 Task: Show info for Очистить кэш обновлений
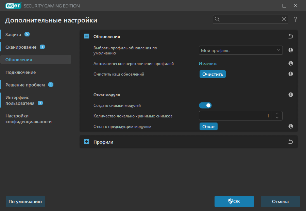click(291, 74)
